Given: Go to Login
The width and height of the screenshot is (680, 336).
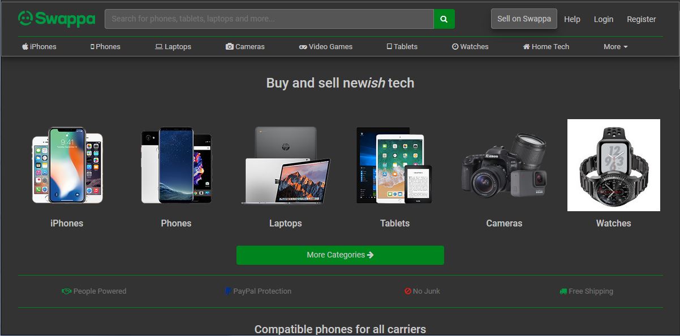Looking at the screenshot, I should pos(604,19).
